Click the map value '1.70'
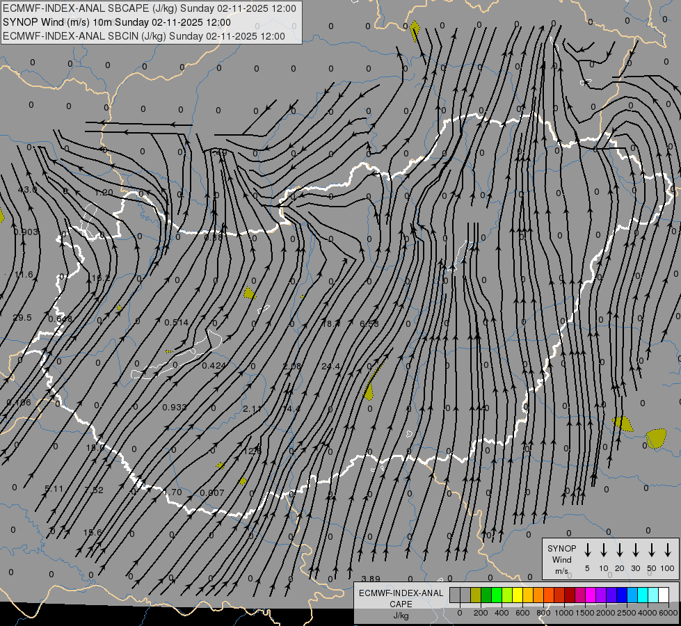The width and height of the screenshot is (681, 626). pyautogui.click(x=173, y=492)
